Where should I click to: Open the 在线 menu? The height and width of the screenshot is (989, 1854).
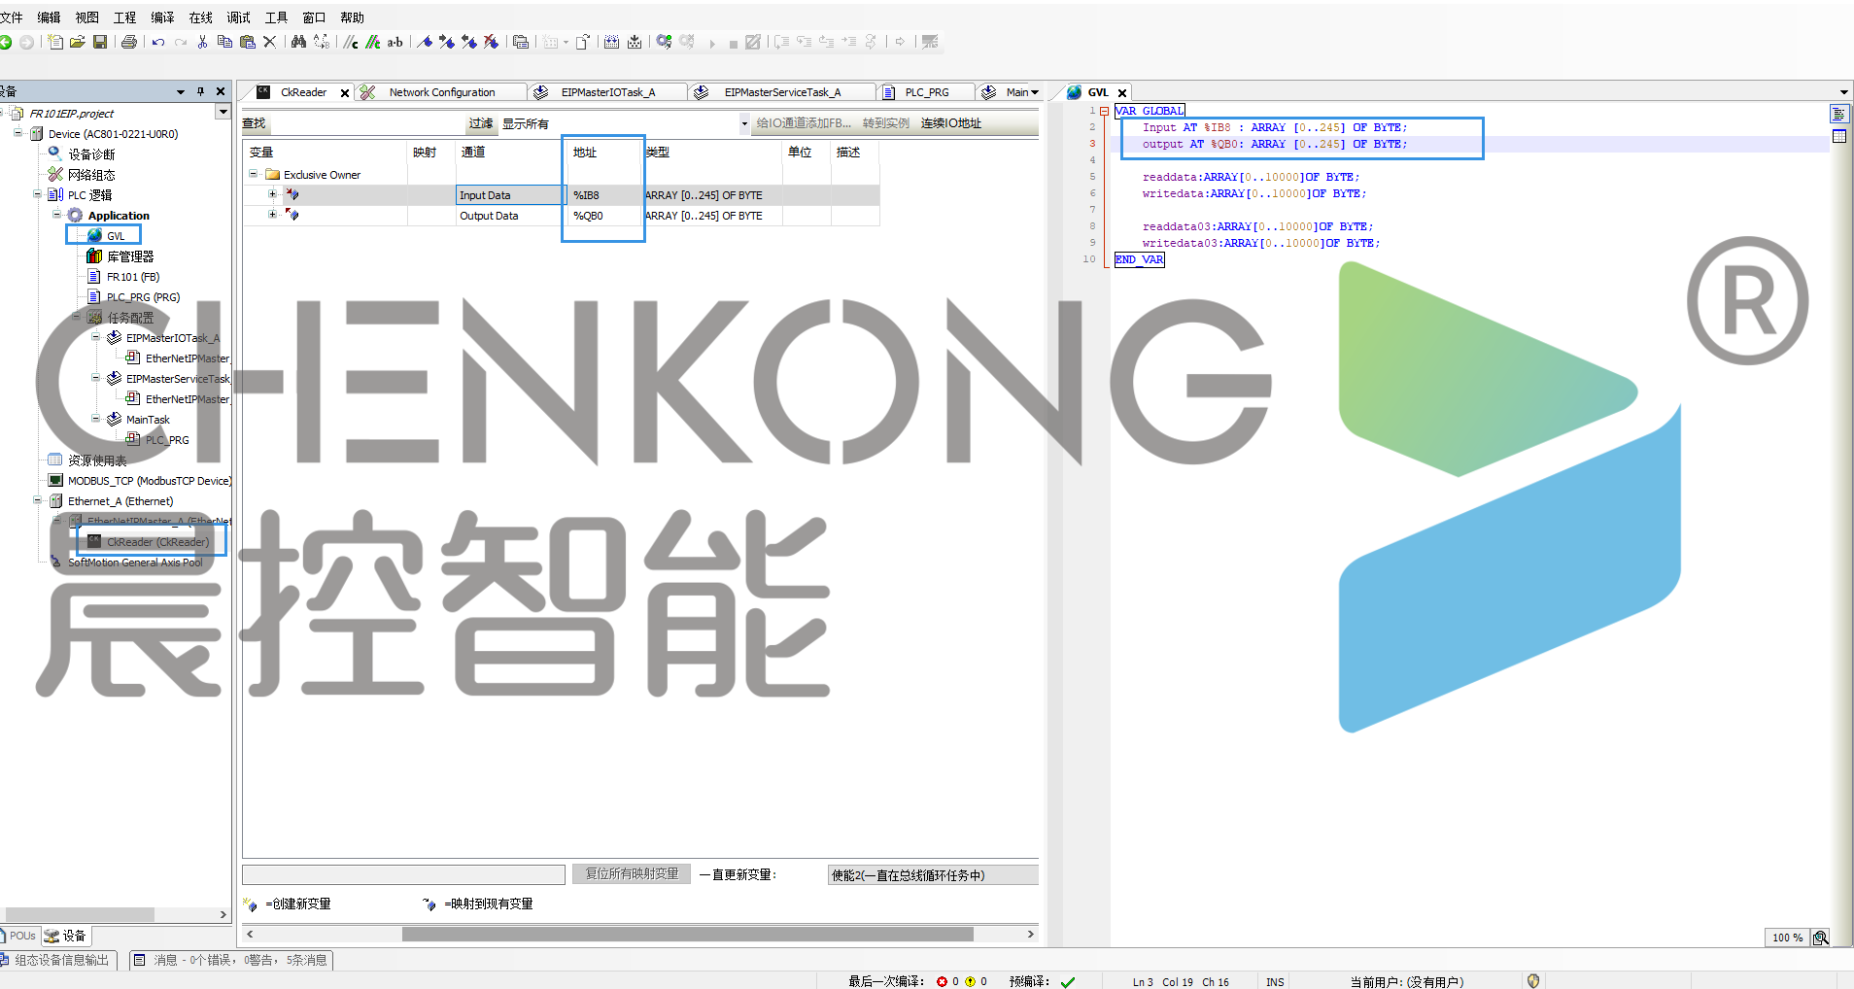(x=200, y=17)
